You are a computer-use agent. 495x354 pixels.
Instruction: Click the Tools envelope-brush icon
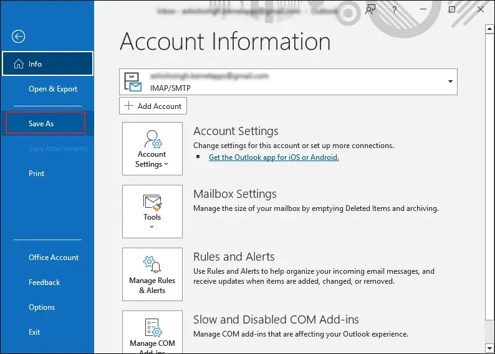coord(153,203)
